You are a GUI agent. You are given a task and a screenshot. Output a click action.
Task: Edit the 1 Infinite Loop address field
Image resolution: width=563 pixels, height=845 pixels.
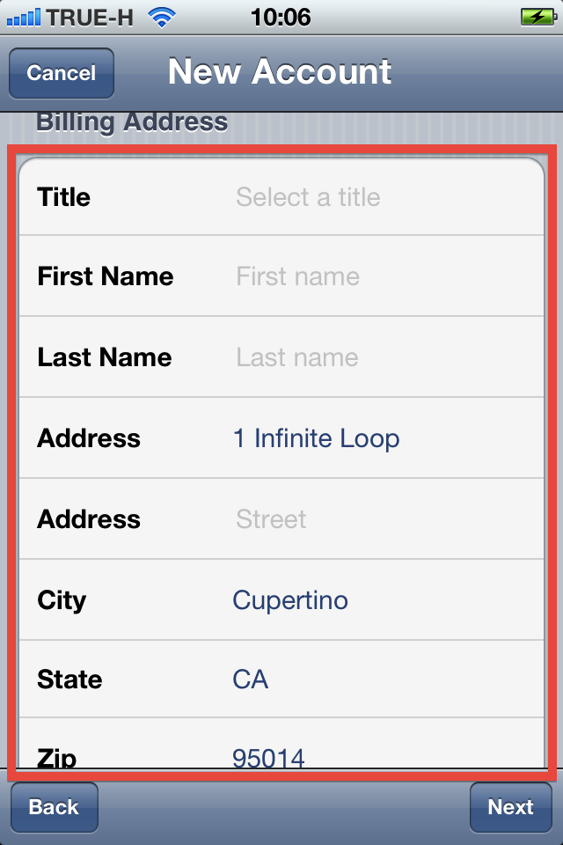point(317,438)
